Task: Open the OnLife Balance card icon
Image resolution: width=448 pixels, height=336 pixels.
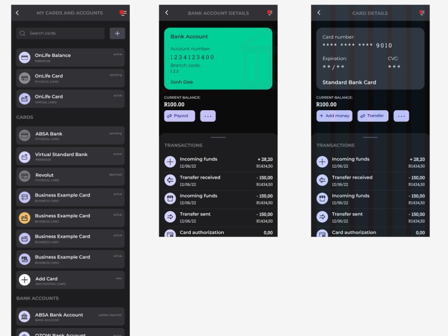Action: point(25,57)
